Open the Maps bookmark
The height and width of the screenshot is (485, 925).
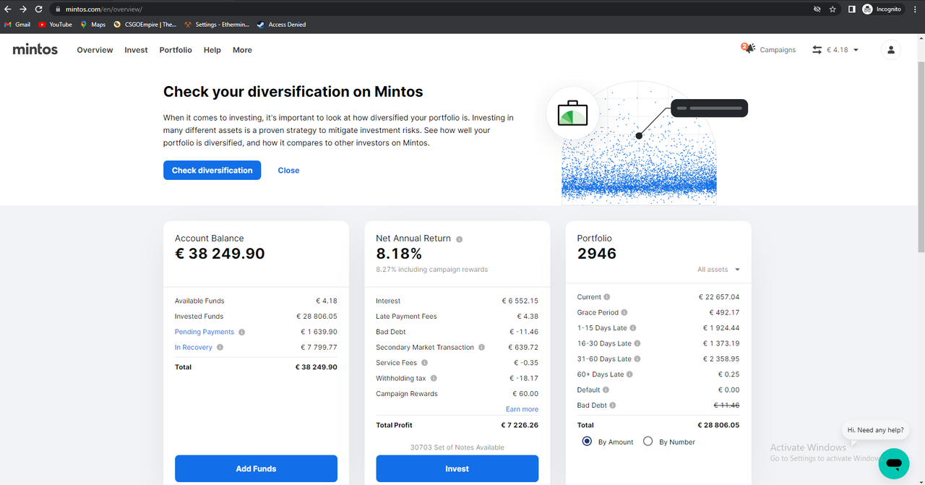point(92,25)
